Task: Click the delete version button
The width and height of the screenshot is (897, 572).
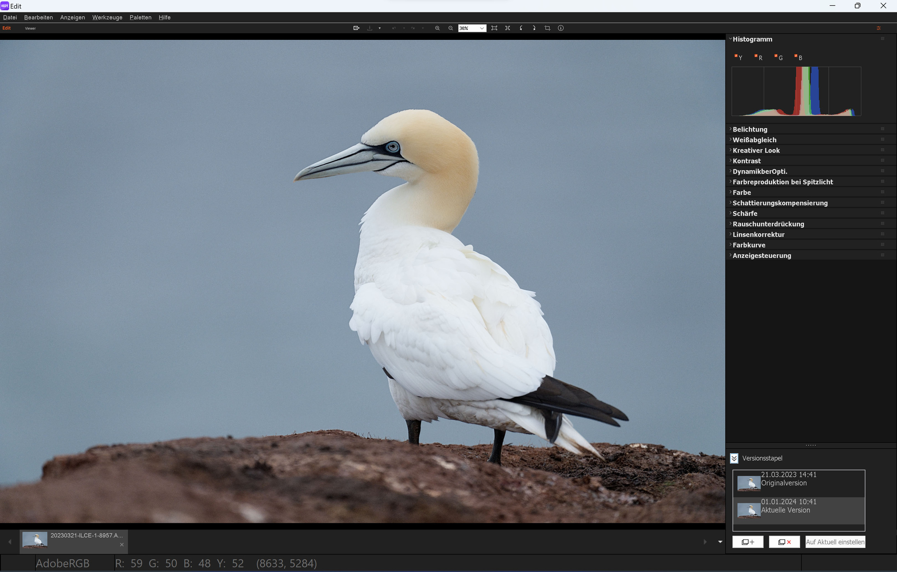Action: pos(784,542)
